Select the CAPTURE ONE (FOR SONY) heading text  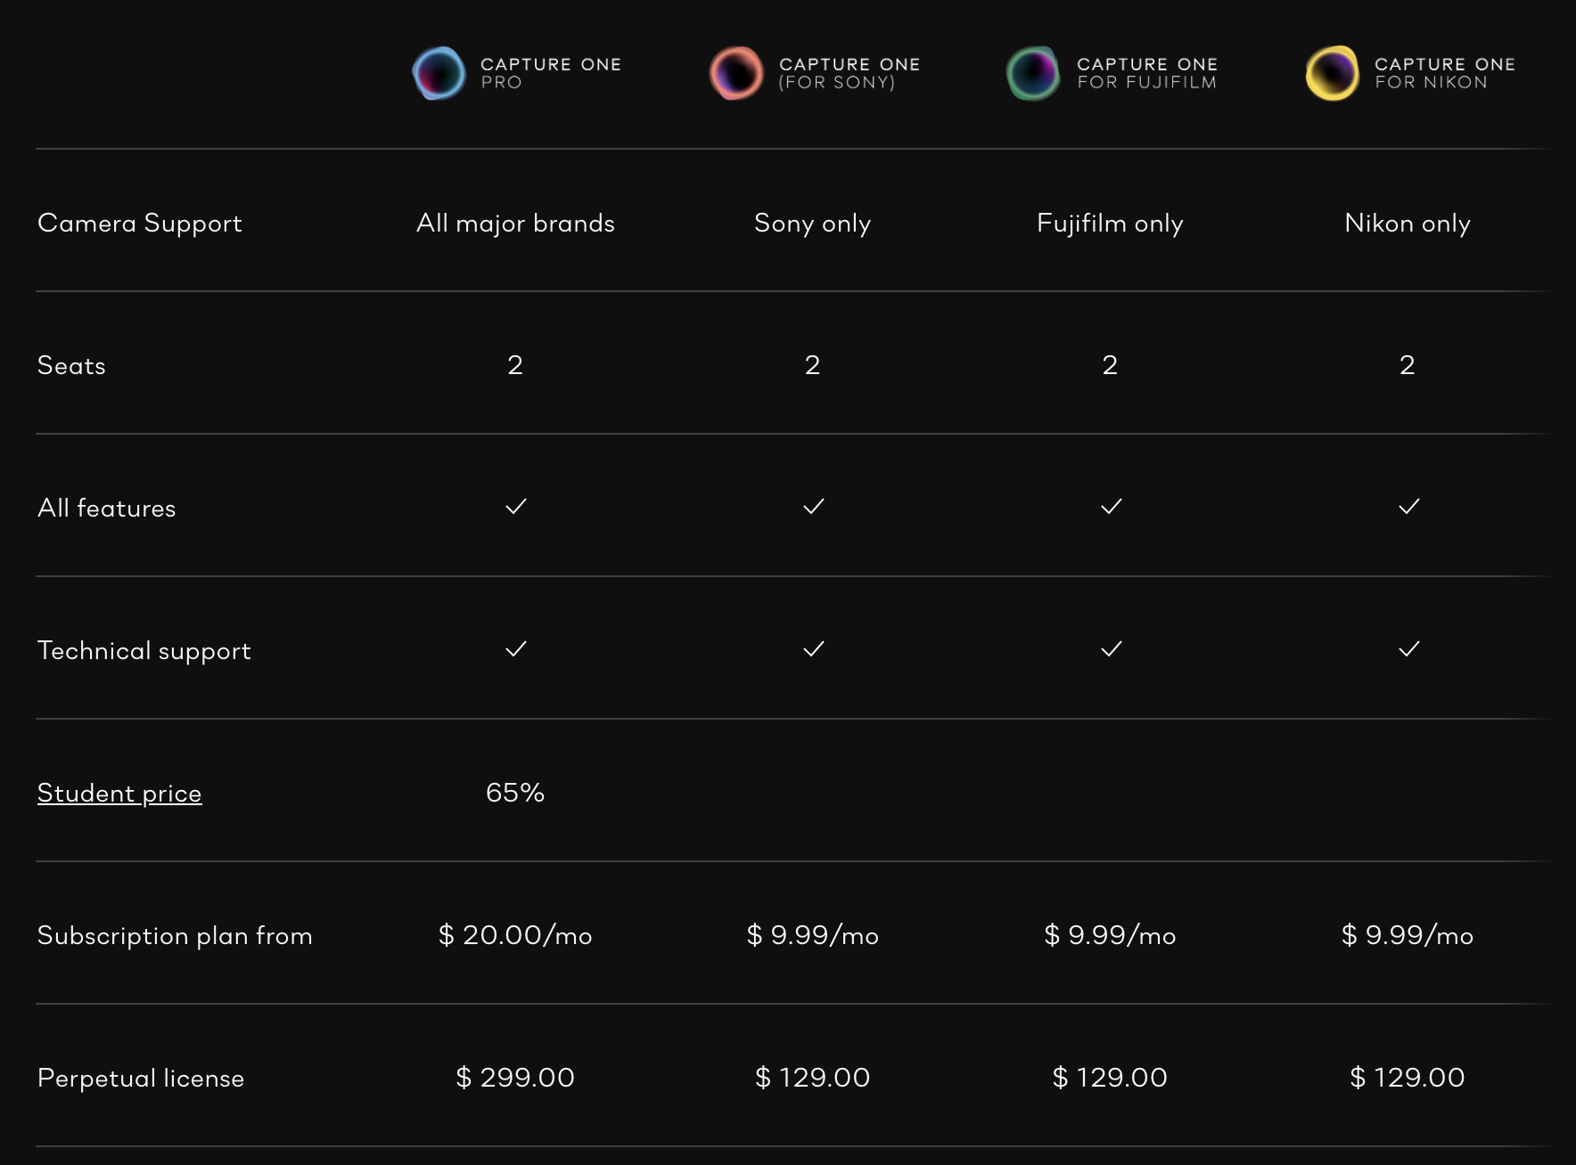849,73
